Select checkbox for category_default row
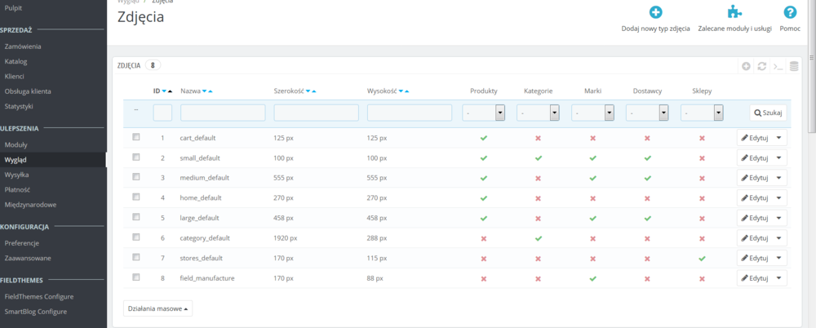816x328 pixels. [x=136, y=237]
